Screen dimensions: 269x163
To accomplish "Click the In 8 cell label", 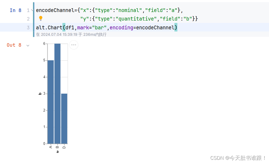I will [x=16, y=10].
